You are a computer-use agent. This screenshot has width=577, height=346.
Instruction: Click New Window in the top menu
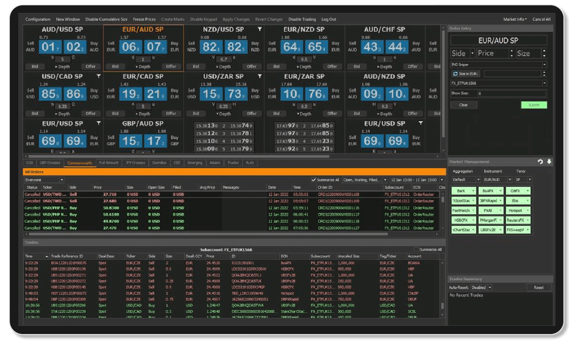[x=68, y=19]
